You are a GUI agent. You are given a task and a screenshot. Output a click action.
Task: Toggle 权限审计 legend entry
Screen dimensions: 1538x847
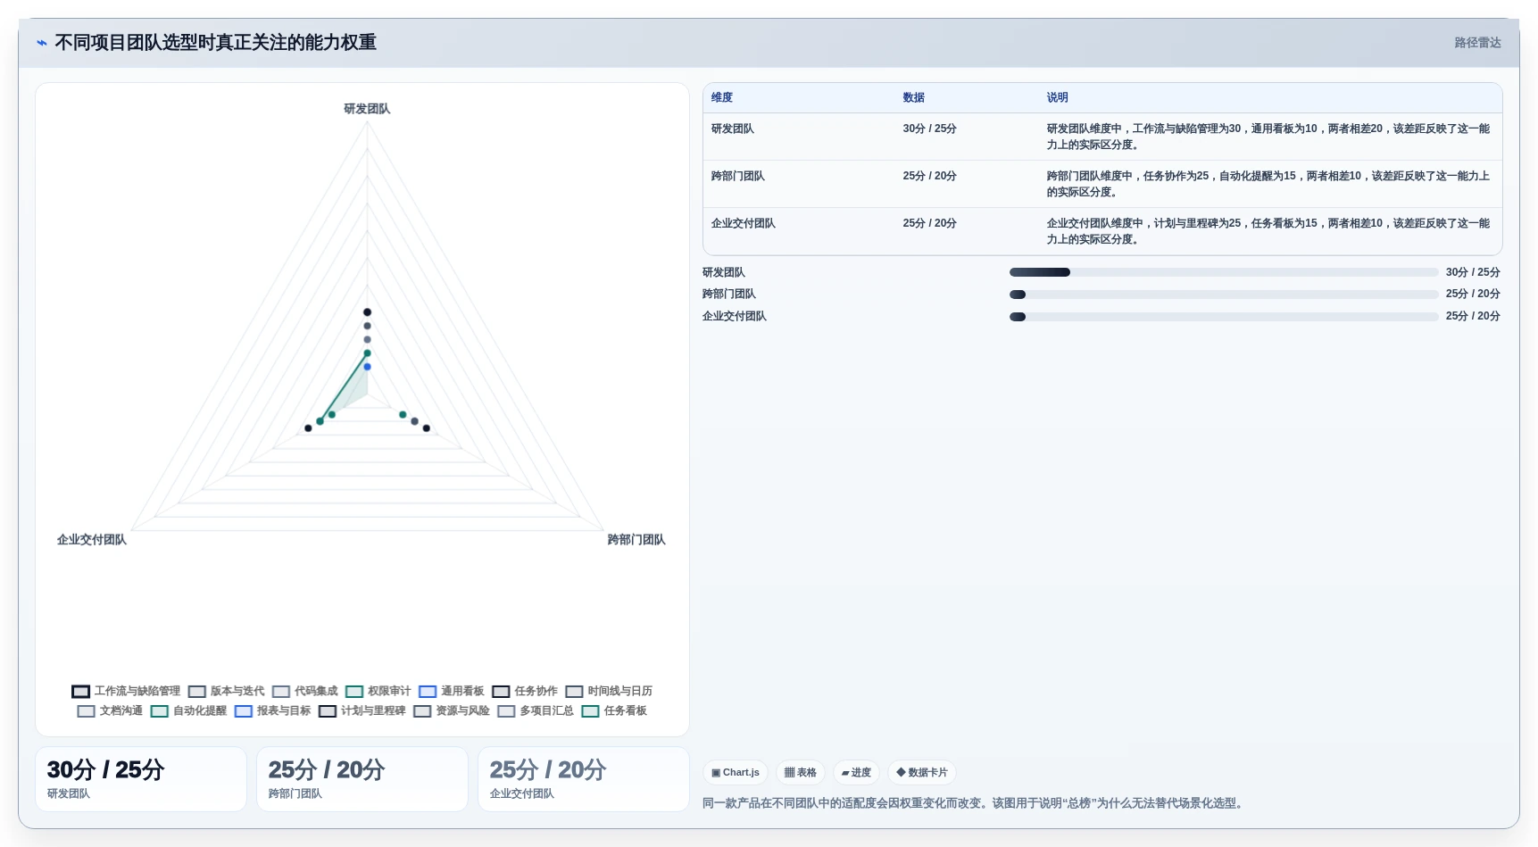pos(378,691)
